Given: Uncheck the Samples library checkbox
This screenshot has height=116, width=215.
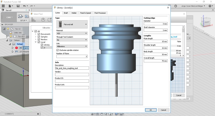Looking at the screenshot, I should click(x=39, y=37).
